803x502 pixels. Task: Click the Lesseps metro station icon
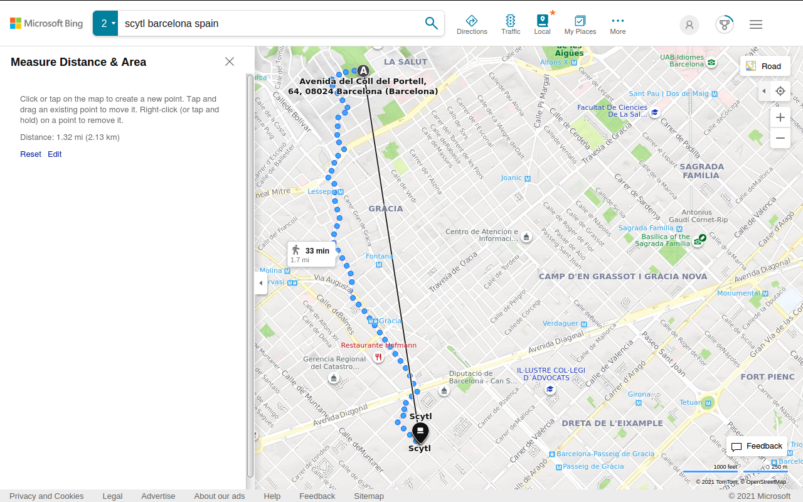[340, 192]
